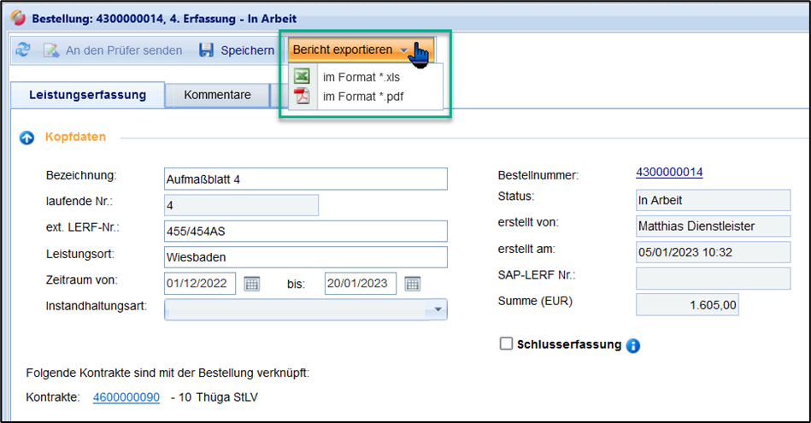
Task: Click the refresh arrows icon in toolbar
Action: (x=22, y=50)
